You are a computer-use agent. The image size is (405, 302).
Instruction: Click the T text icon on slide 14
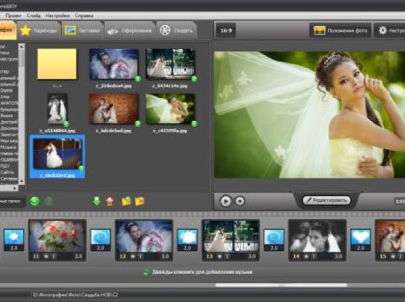click(x=314, y=256)
